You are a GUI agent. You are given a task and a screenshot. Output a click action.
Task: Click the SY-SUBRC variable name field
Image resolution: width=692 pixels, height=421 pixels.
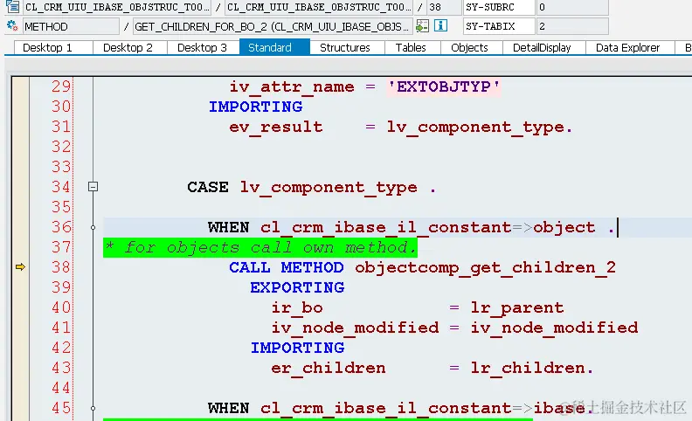click(x=499, y=7)
